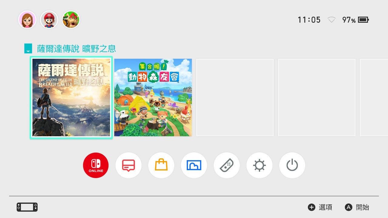Click the 選項 options button
The width and height of the screenshot is (388, 218).
click(320, 207)
